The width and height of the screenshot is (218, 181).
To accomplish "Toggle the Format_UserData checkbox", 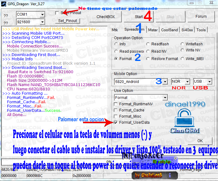I will [116, 123].
